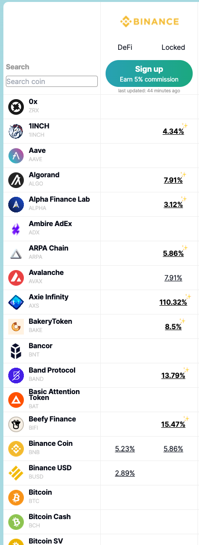The image size is (199, 545).
Task: Click the Algorand coin icon
Action: 16,180
